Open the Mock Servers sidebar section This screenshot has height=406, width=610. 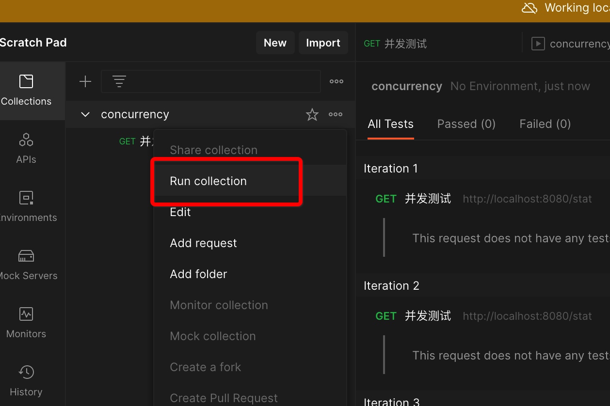click(26, 265)
